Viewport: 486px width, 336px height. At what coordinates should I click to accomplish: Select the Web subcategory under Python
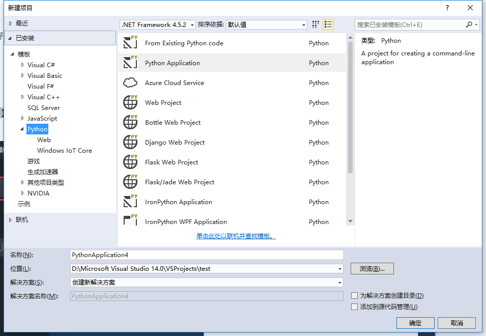pos(44,140)
